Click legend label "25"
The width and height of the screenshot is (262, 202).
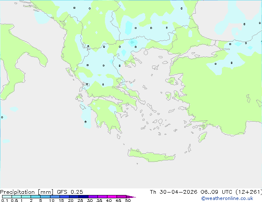click(x=80, y=200)
